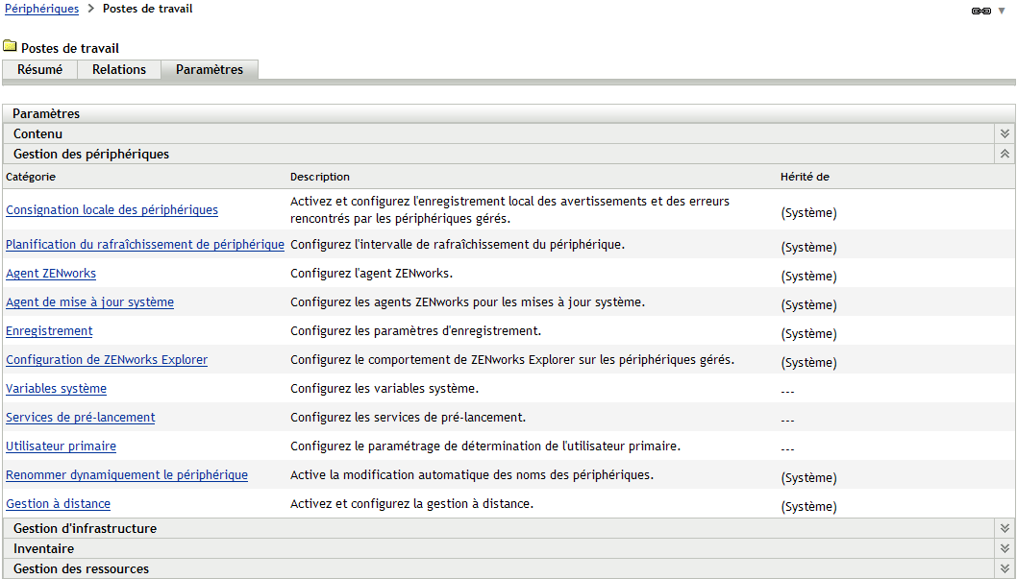
Task: Configure the Variables système
Action: (56, 389)
